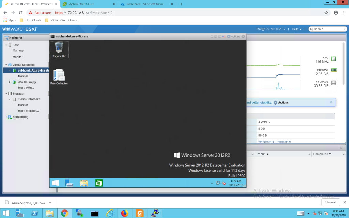Click the CPU usage chip icon
The image size is (349, 218).
(x=334, y=59)
